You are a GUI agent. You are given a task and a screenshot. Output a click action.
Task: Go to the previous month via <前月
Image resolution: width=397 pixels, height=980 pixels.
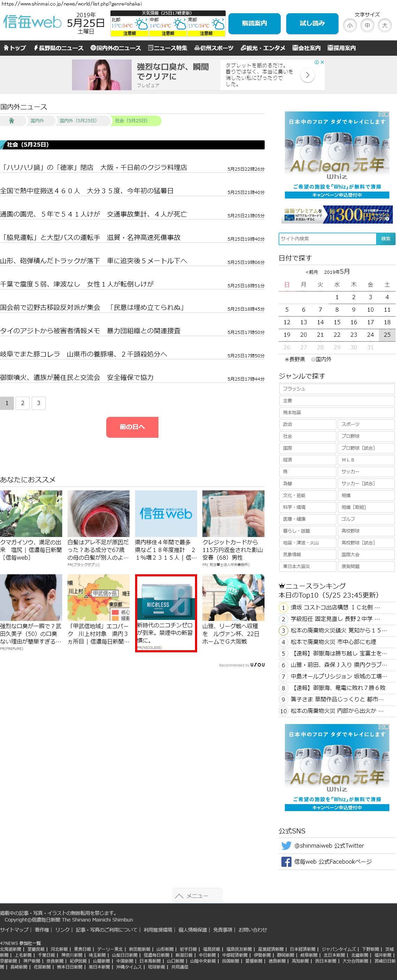(x=311, y=272)
